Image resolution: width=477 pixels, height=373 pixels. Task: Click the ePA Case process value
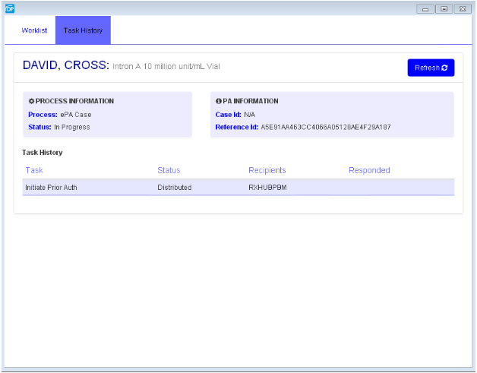[76, 115]
